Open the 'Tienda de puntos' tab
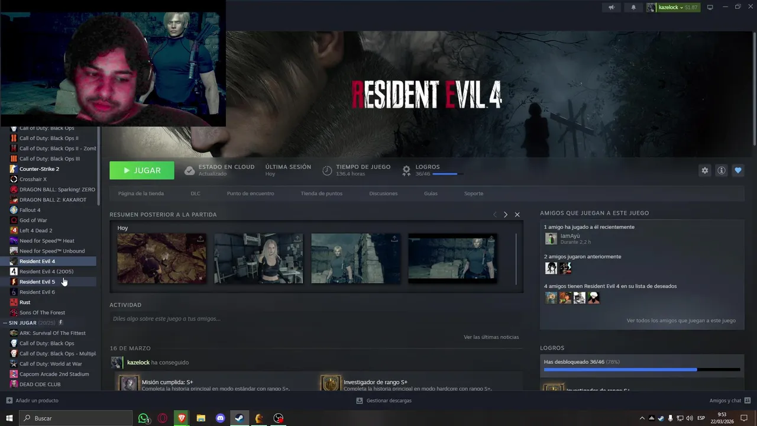Screen dimensions: 757x426 (321, 193)
